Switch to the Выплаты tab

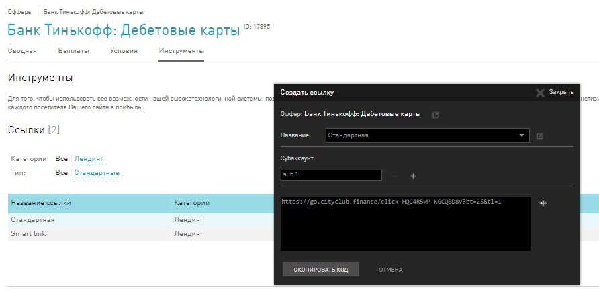(74, 51)
